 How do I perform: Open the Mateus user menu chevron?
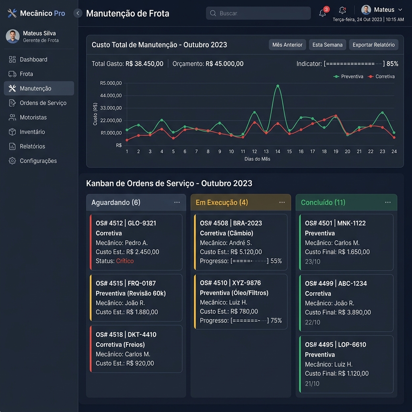tap(400, 10)
